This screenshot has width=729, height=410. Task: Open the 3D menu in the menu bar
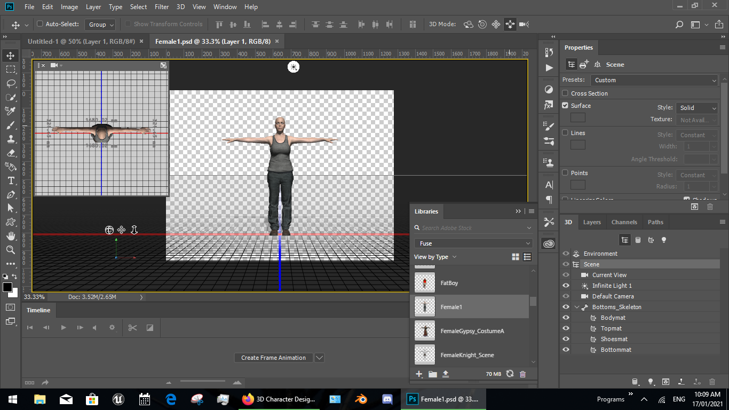point(180,6)
